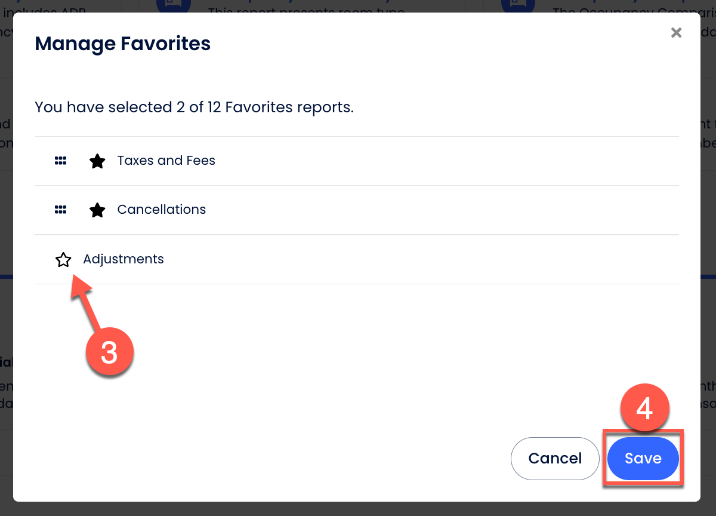Close the Manage Favorites dialog

676,33
